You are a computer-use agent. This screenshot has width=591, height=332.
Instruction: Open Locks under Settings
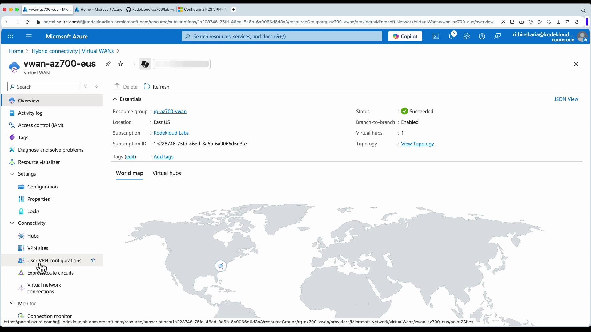pos(52,211)
